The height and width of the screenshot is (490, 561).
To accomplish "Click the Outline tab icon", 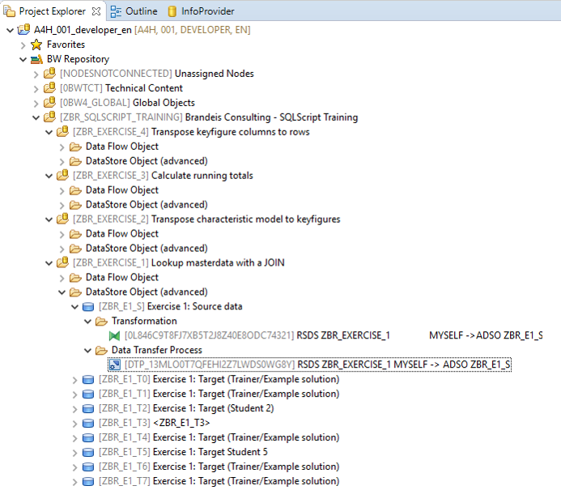I will (116, 11).
